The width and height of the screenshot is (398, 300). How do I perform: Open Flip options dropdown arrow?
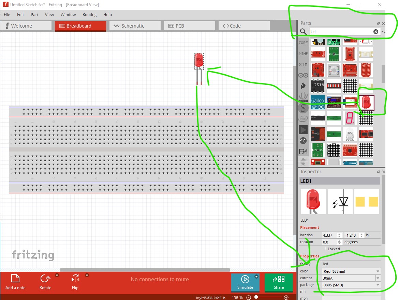(x=87, y=275)
